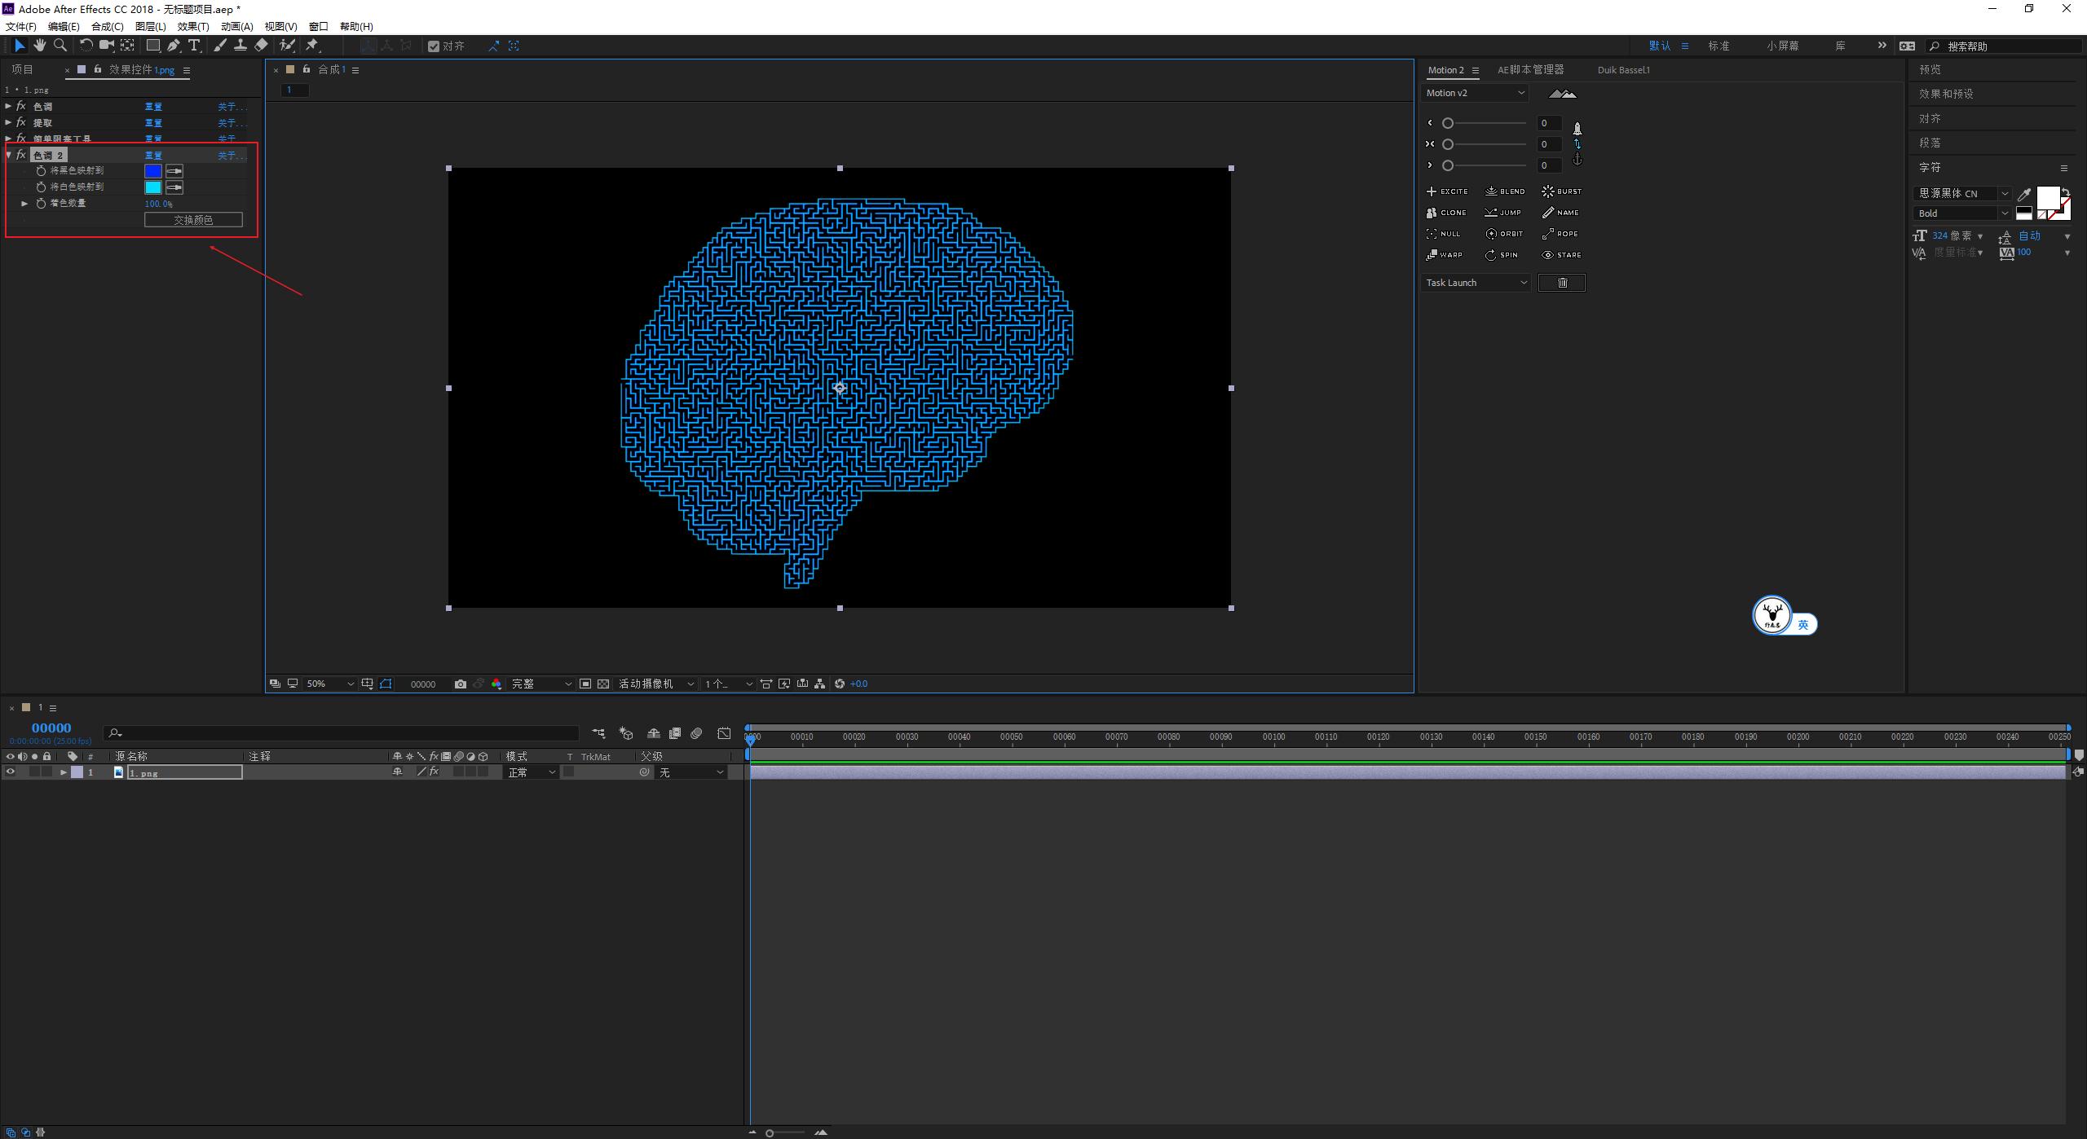
Task: Select the Roto Brush tool
Action: [287, 46]
